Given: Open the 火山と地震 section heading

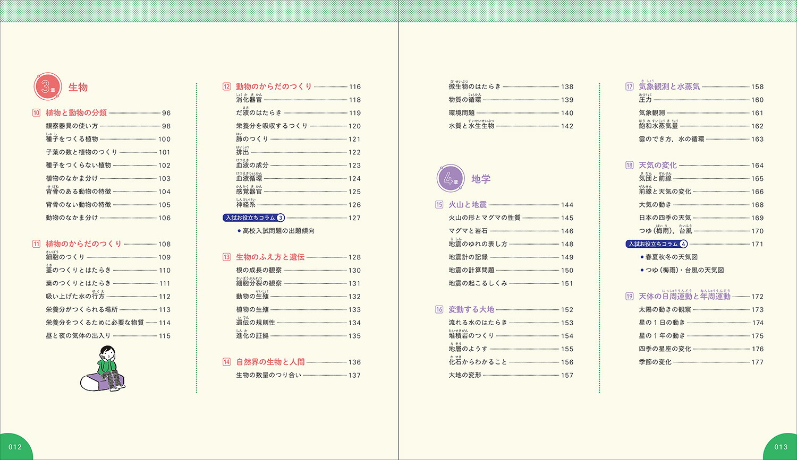Looking at the screenshot, I should pyautogui.click(x=468, y=204).
